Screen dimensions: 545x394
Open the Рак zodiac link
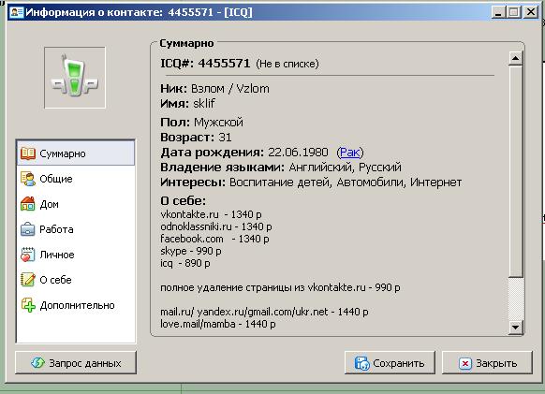349,153
